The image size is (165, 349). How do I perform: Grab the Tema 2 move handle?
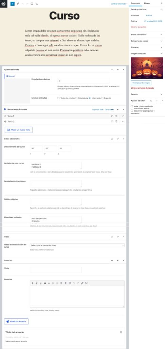[x=5, y=122]
